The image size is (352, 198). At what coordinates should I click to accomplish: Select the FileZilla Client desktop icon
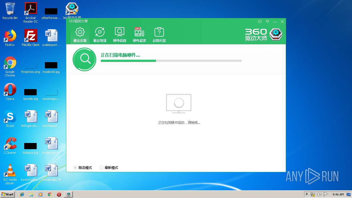31,38
